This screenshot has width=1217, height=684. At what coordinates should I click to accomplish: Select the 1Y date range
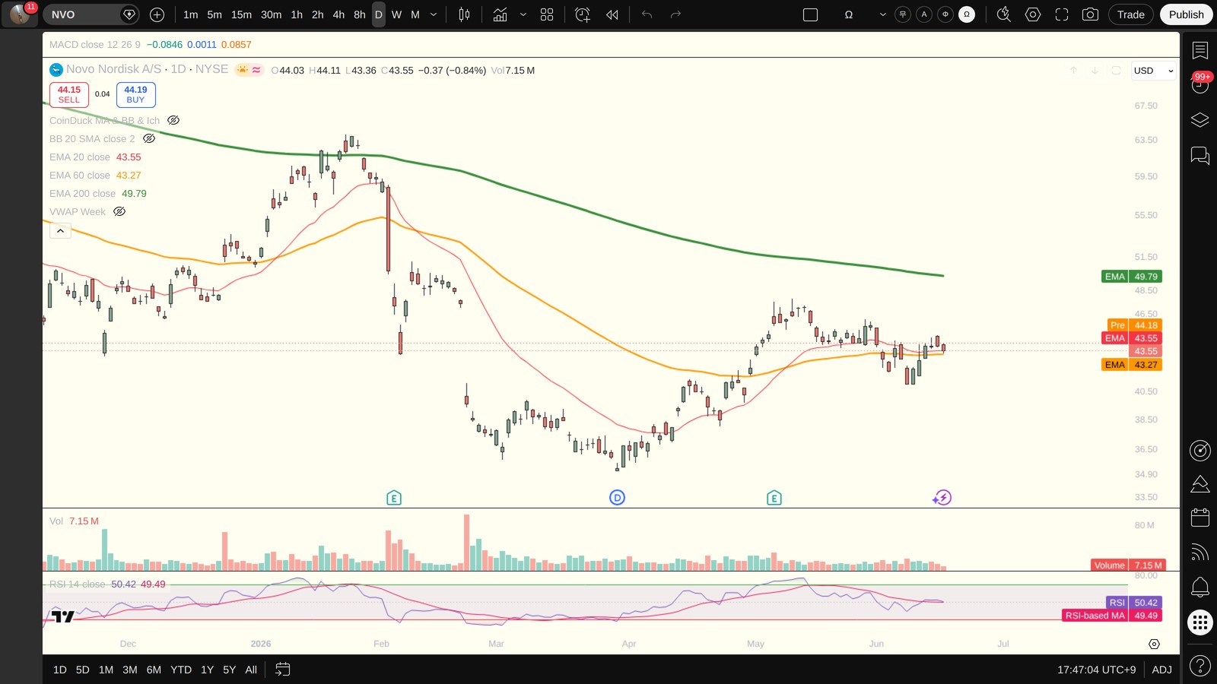coord(207,670)
